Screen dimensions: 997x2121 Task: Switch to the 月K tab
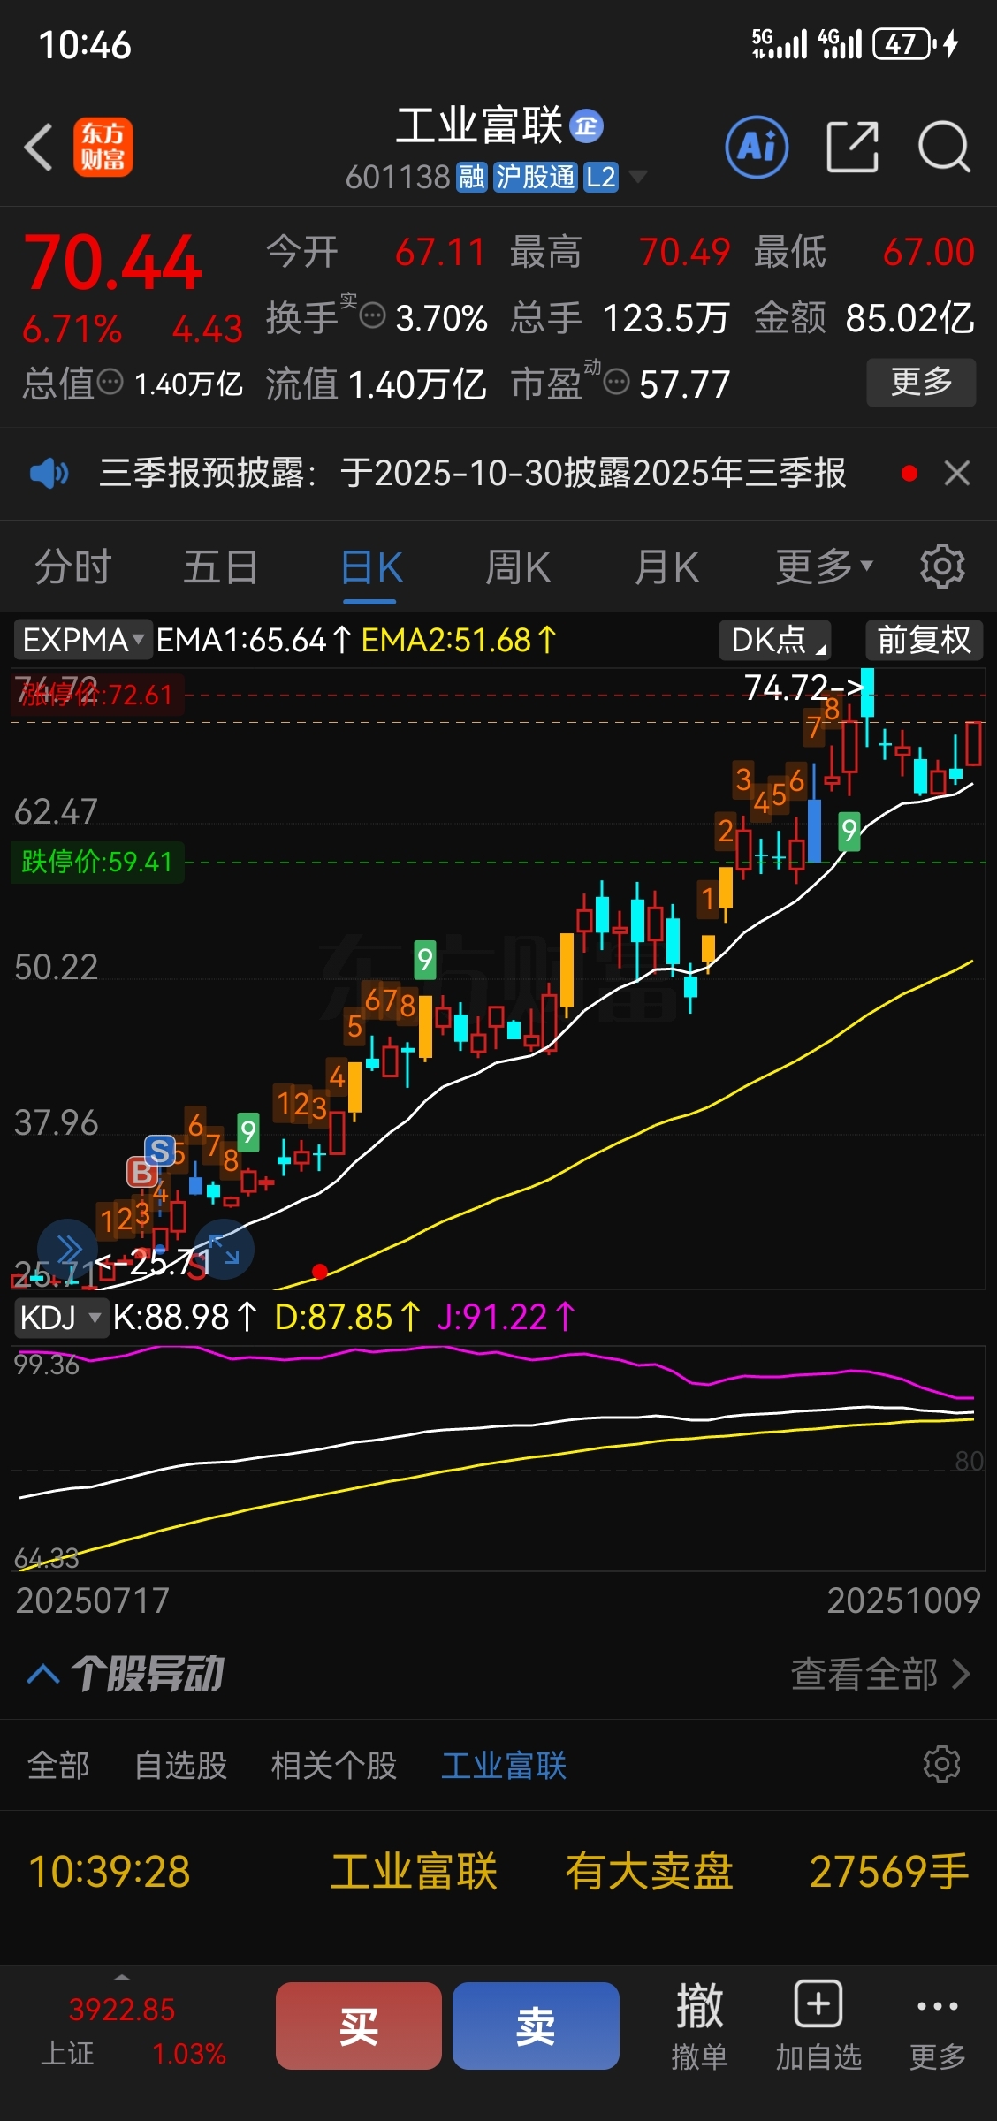click(666, 566)
